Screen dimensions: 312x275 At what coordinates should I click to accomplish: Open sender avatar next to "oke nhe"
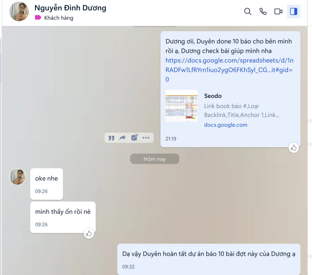[x=18, y=177]
